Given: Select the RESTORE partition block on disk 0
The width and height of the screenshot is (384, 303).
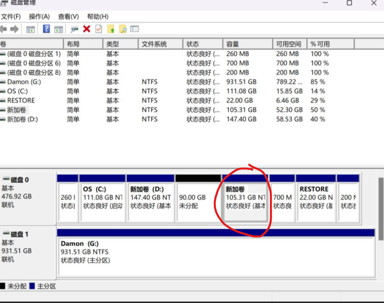Looking at the screenshot, I should point(316,198).
